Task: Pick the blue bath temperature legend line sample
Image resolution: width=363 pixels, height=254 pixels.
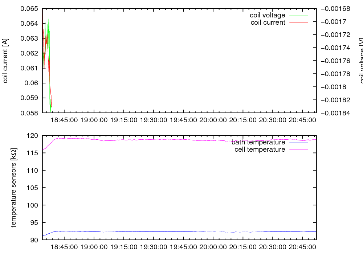Action: pyautogui.click(x=298, y=142)
